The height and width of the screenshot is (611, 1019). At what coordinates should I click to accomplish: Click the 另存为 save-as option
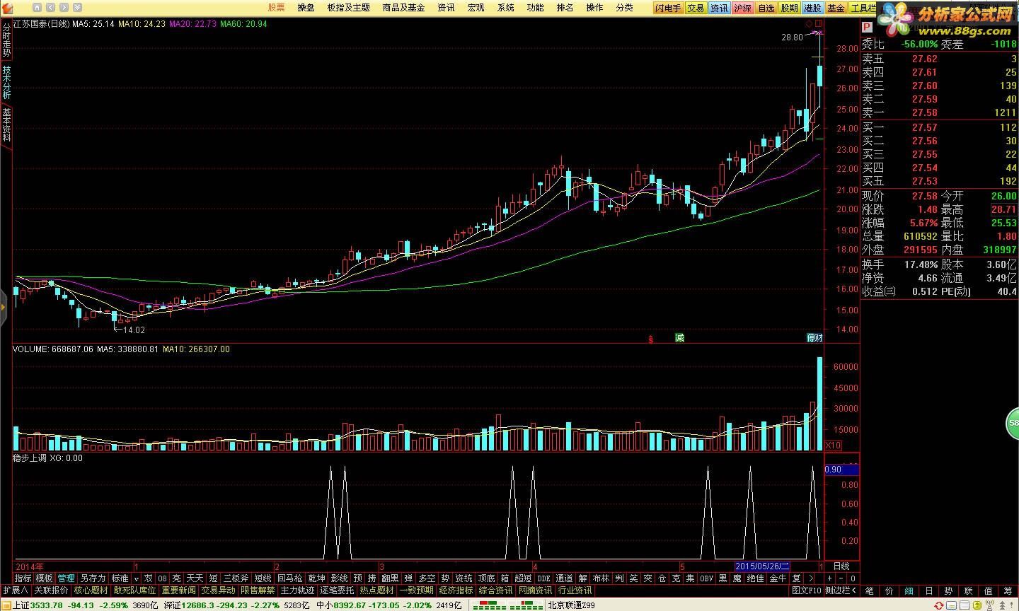click(93, 578)
